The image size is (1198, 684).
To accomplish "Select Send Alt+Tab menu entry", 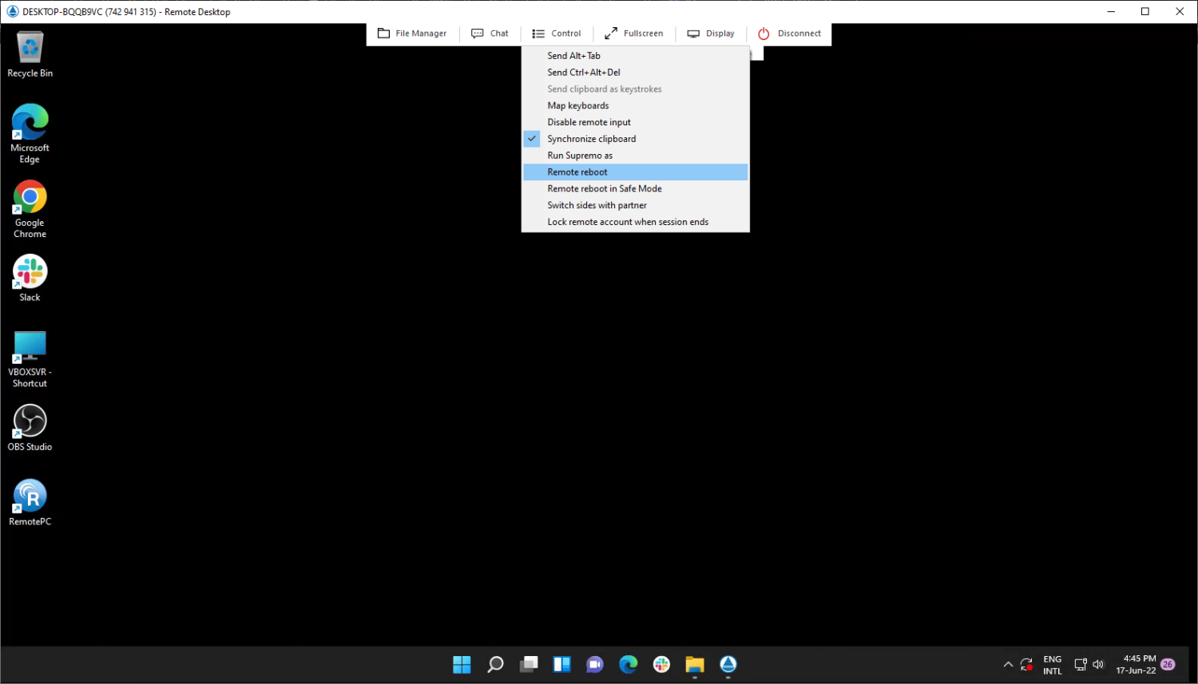I will click(636, 56).
